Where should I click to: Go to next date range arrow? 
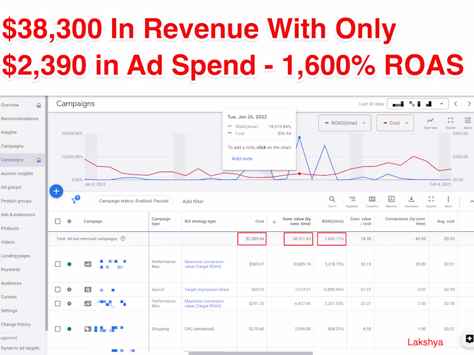[x=469, y=104]
